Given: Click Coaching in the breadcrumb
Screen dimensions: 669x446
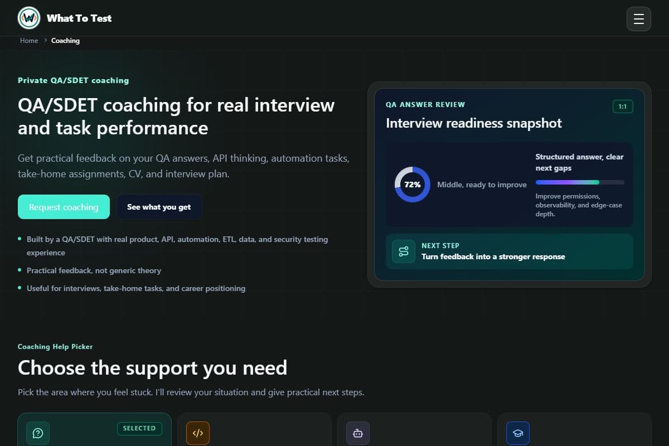Looking at the screenshot, I should (65, 41).
